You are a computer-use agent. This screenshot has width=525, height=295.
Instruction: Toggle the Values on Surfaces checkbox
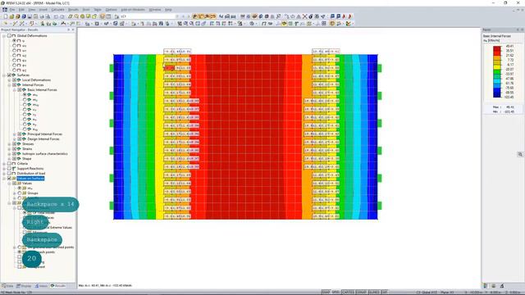click(x=9, y=179)
